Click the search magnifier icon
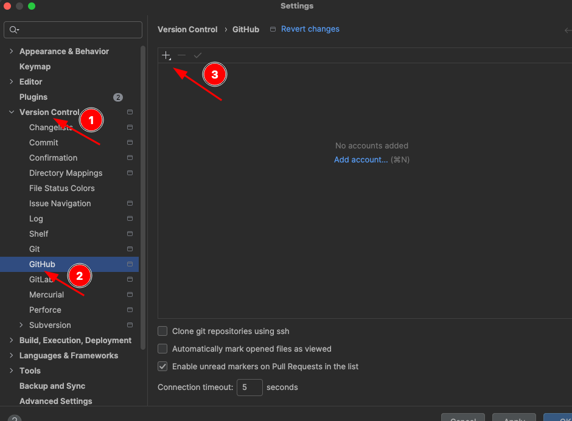This screenshot has height=421, width=572. click(x=14, y=30)
